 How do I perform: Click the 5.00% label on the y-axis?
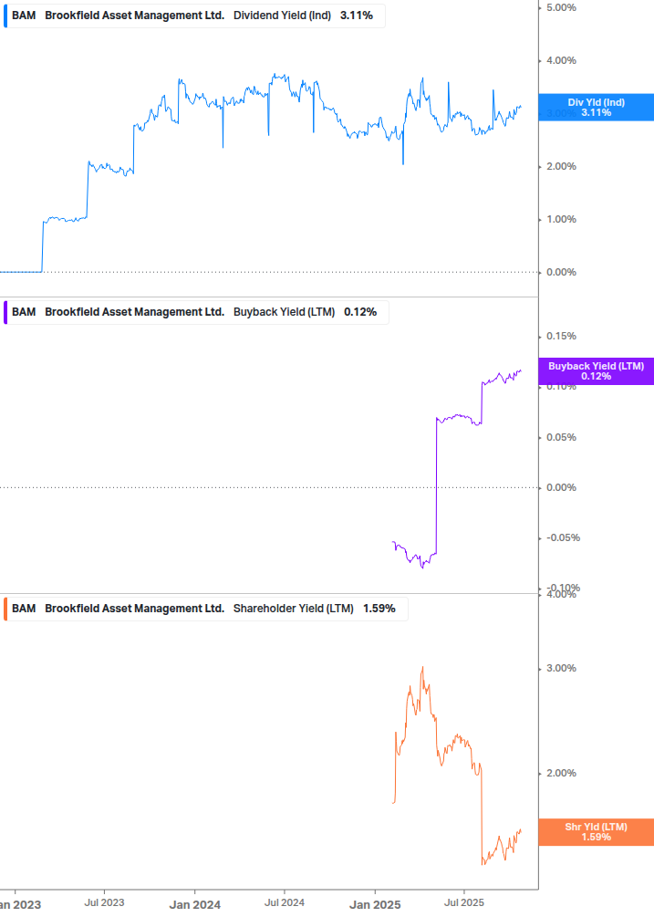(x=561, y=8)
